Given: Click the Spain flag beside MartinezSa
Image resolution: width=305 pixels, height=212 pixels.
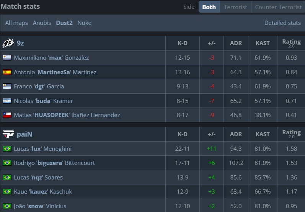Looking at the screenshot, I should coord(7,72).
